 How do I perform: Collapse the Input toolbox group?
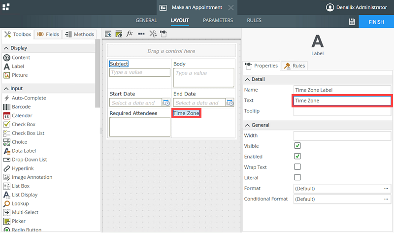tap(6, 89)
